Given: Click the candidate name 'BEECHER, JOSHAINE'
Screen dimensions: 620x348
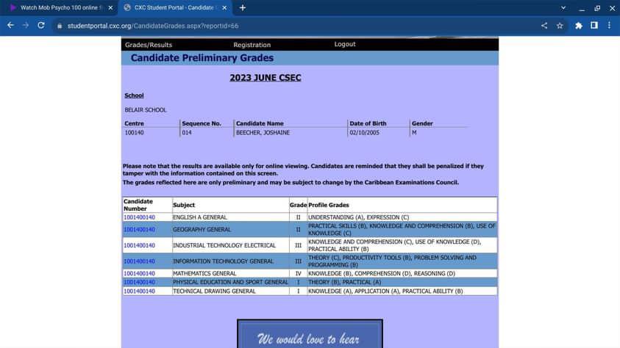Looking at the screenshot, I should pyautogui.click(x=263, y=133).
